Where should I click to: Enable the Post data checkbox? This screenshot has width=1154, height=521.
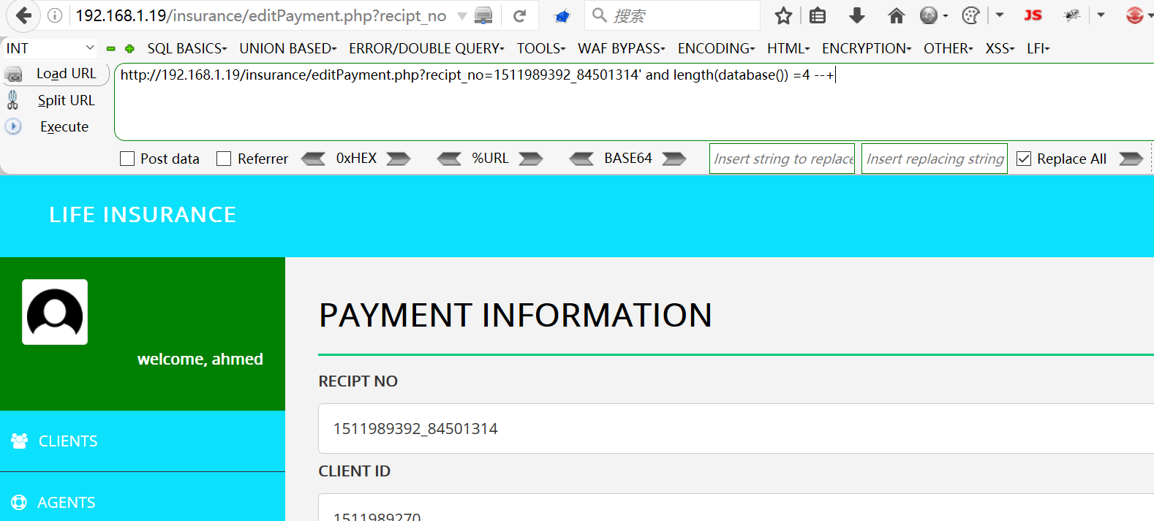(127, 159)
